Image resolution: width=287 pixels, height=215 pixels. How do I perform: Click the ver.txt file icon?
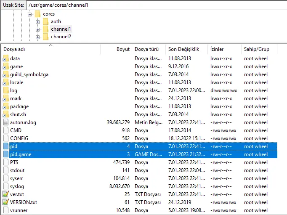(x=5, y=194)
